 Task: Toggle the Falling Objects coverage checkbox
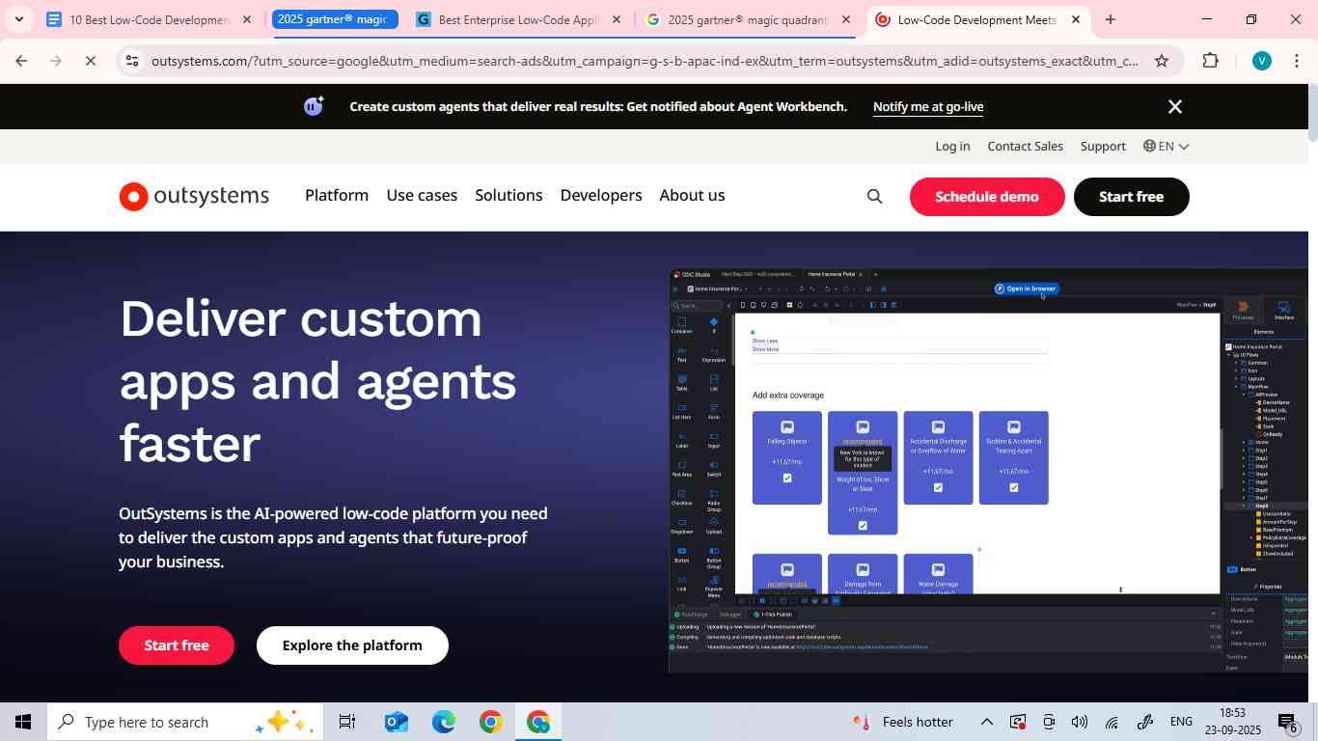[786, 478]
